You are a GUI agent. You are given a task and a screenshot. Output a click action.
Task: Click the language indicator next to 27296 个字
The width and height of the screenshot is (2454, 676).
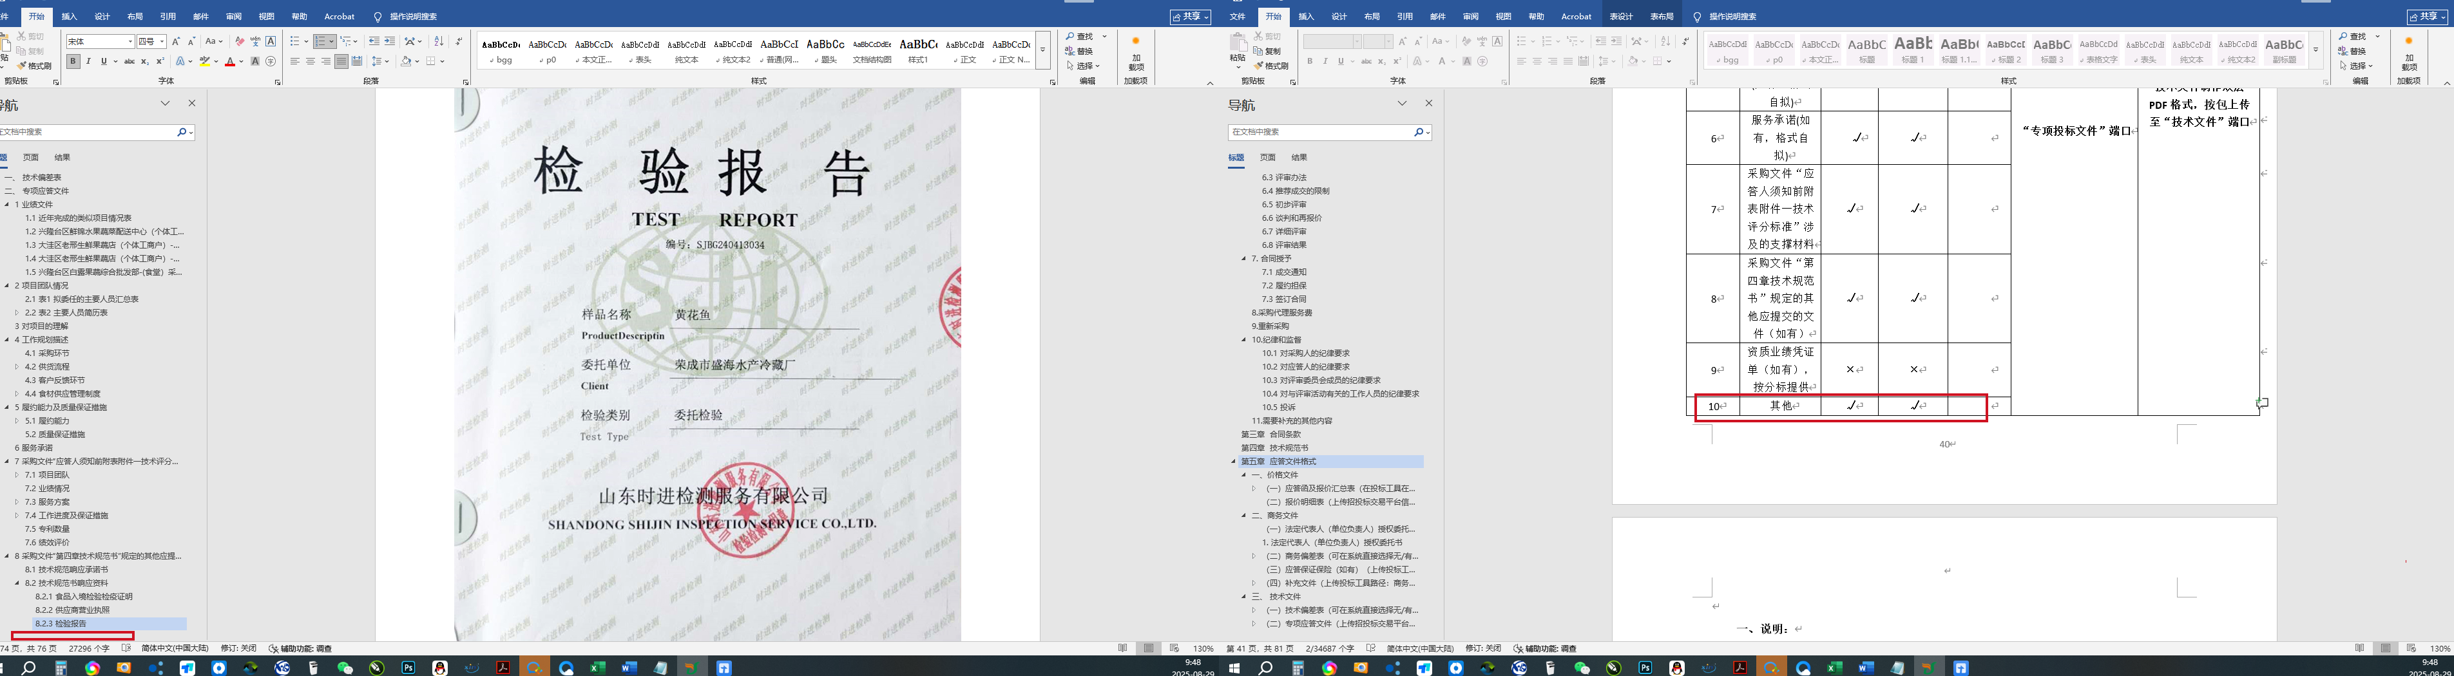pos(175,648)
